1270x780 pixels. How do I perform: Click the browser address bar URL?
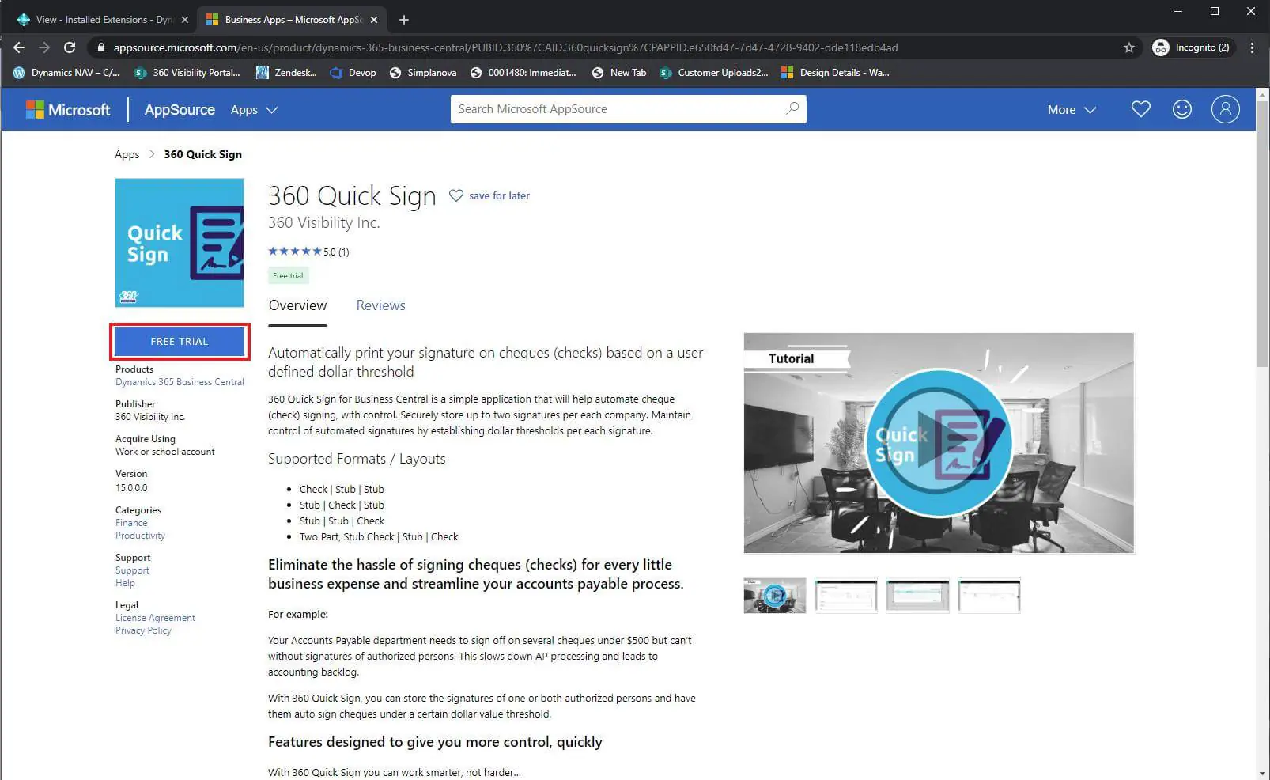pos(505,47)
